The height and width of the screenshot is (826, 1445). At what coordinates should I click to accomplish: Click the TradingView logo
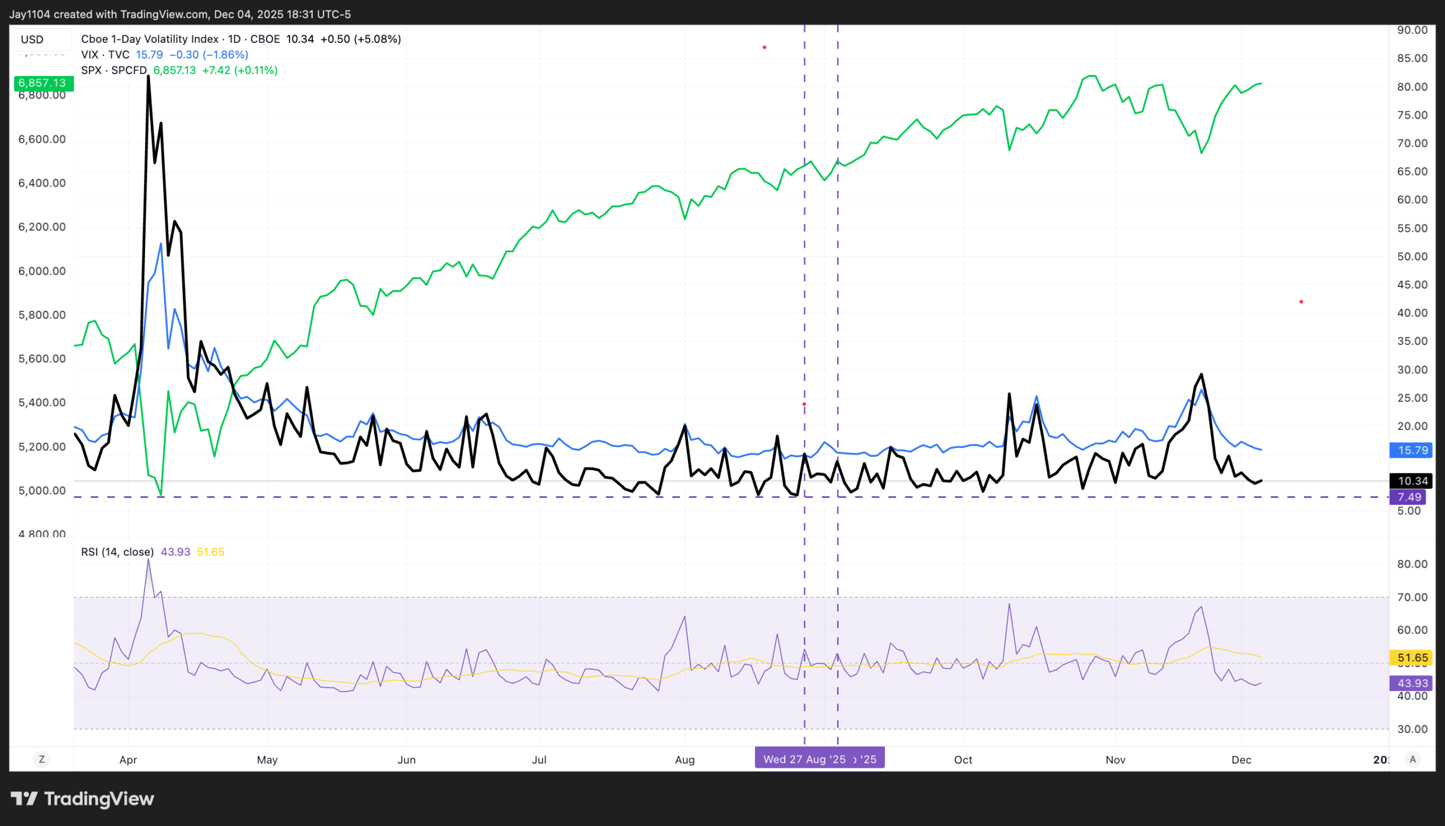(82, 799)
